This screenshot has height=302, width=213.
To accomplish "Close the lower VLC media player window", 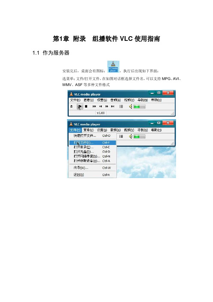I will coord(168,123).
